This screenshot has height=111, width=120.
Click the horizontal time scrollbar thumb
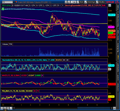pos(94,108)
